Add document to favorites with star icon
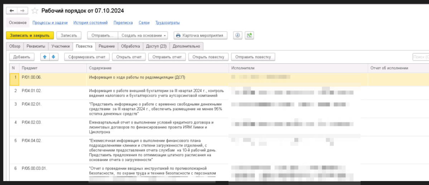Viewport: 429px width, 185px height. coord(35,11)
